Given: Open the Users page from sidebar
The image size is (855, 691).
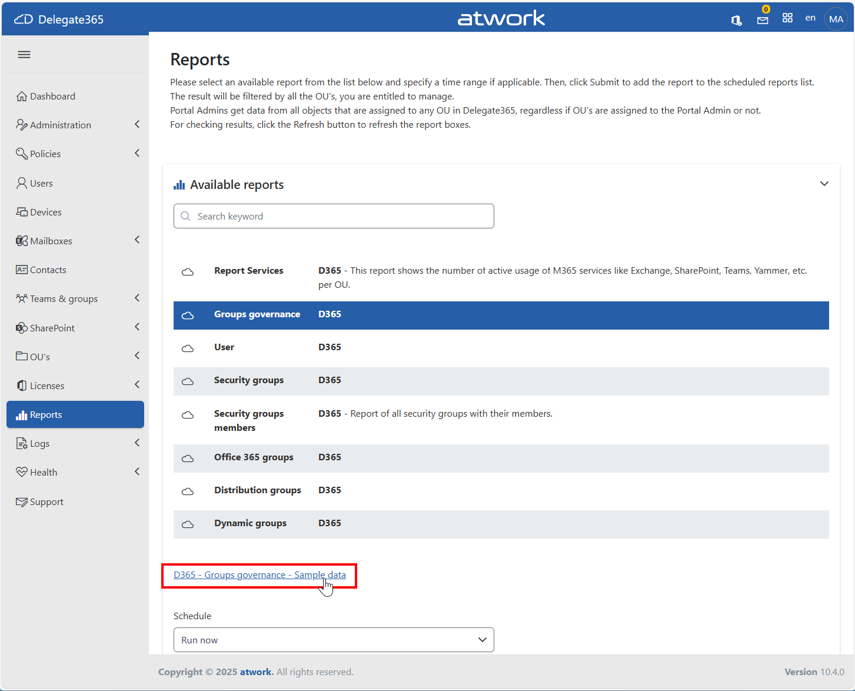Looking at the screenshot, I should point(41,184).
